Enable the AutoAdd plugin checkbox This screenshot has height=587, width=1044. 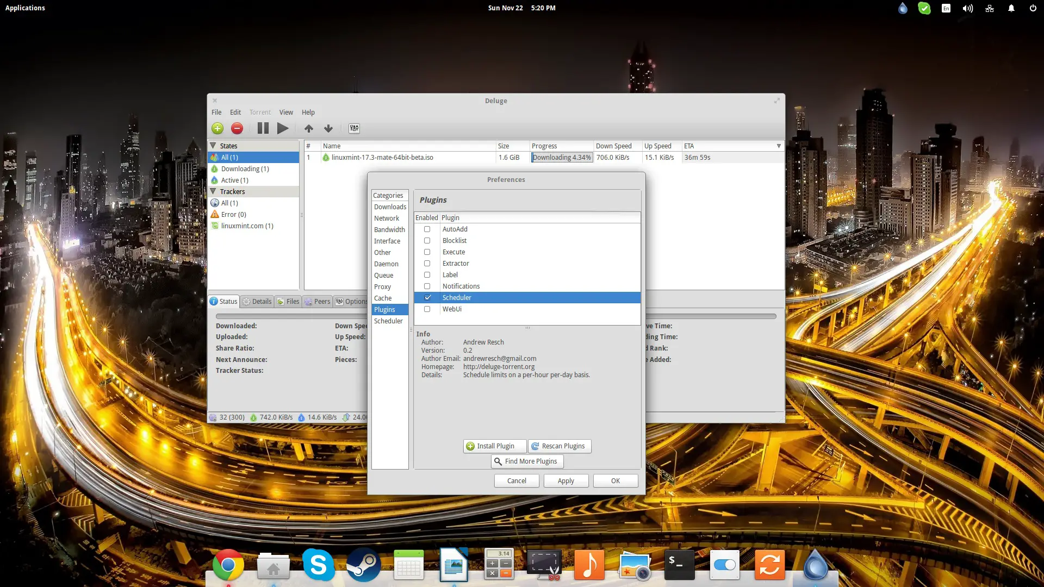pyautogui.click(x=427, y=229)
